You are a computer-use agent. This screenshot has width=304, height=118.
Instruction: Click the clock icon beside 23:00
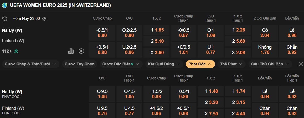coord(44,18)
